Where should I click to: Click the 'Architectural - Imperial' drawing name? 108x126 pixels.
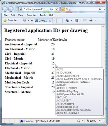(21, 44)
